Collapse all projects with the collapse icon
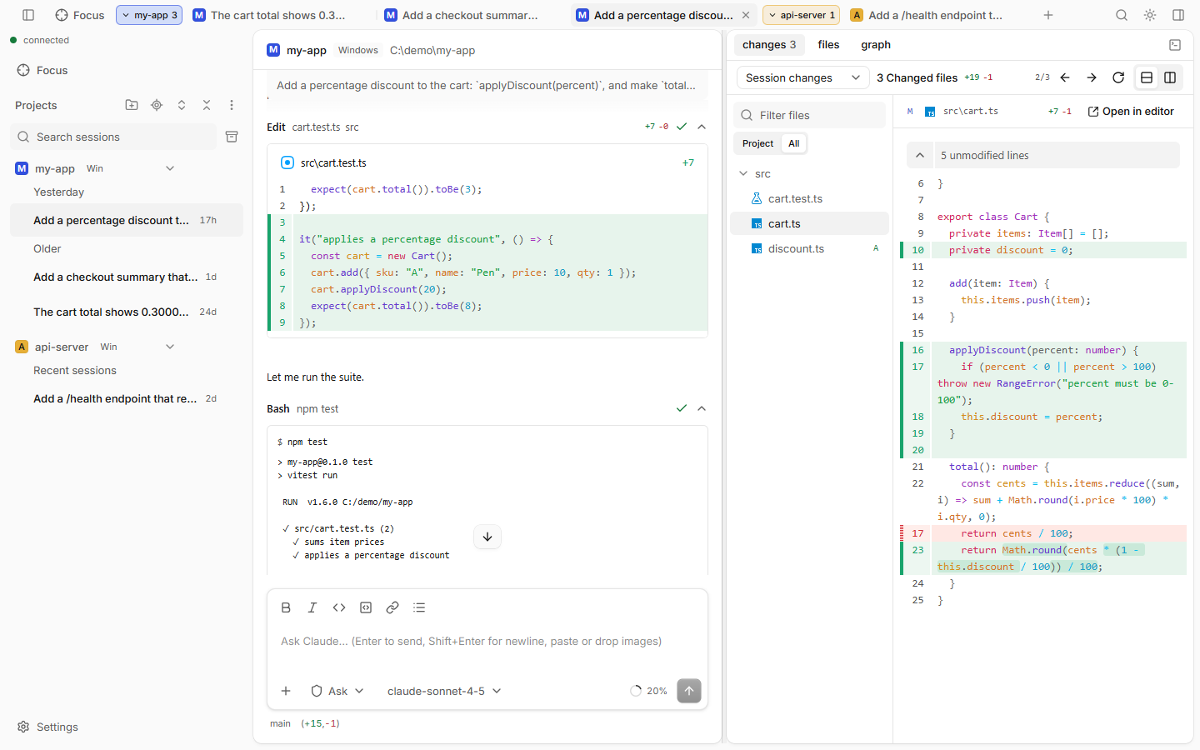This screenshot has height=750, width=1200. tap(207, 105)
